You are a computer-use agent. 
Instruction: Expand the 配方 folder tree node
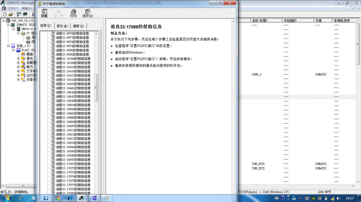click(x=18, y=67)
